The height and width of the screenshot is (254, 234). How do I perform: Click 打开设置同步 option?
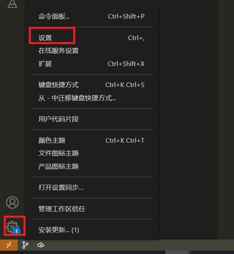click(91, 188)
